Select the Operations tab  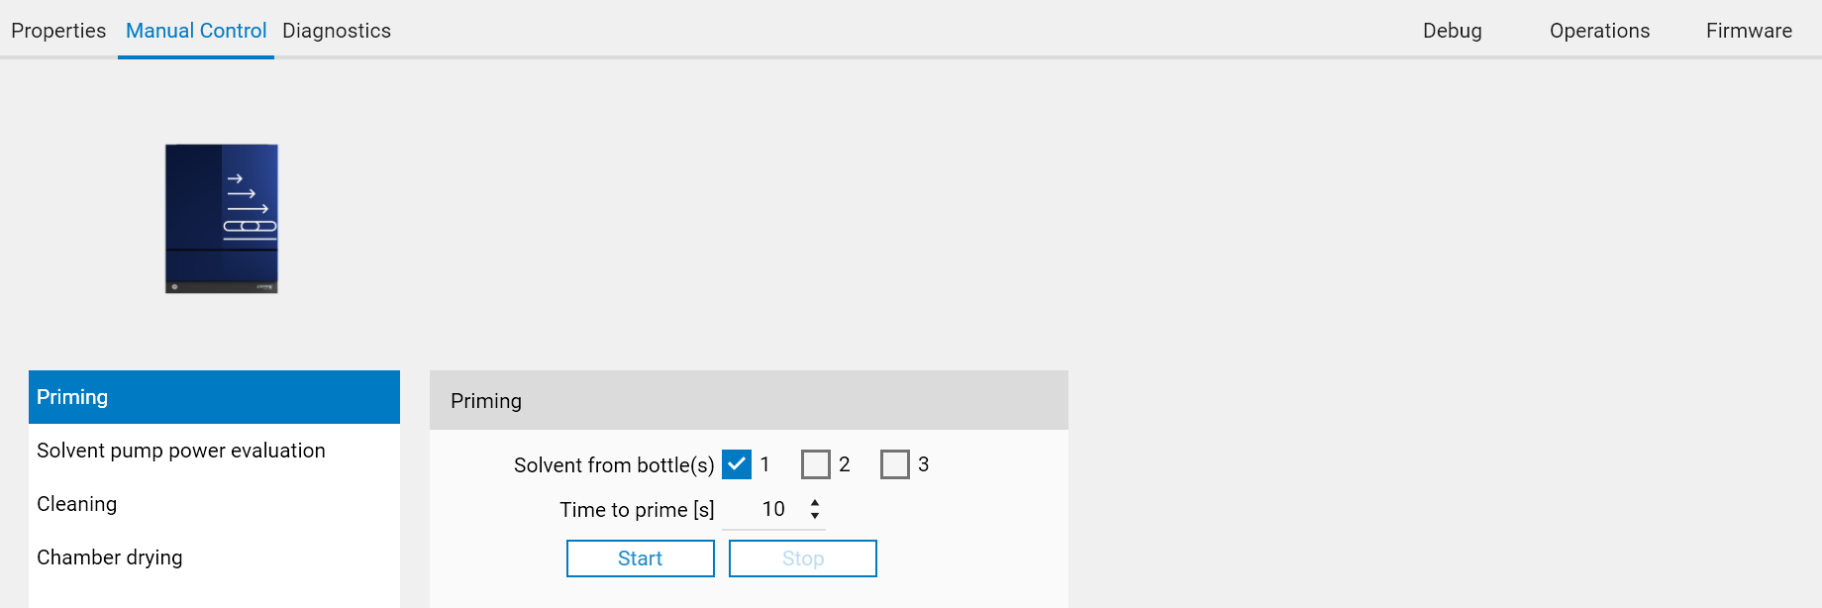click(1599, 31)
